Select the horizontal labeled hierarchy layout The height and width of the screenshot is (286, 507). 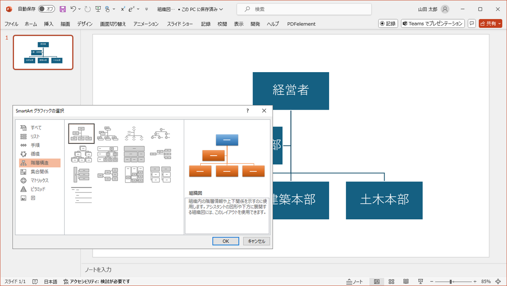tap(134, 174)
